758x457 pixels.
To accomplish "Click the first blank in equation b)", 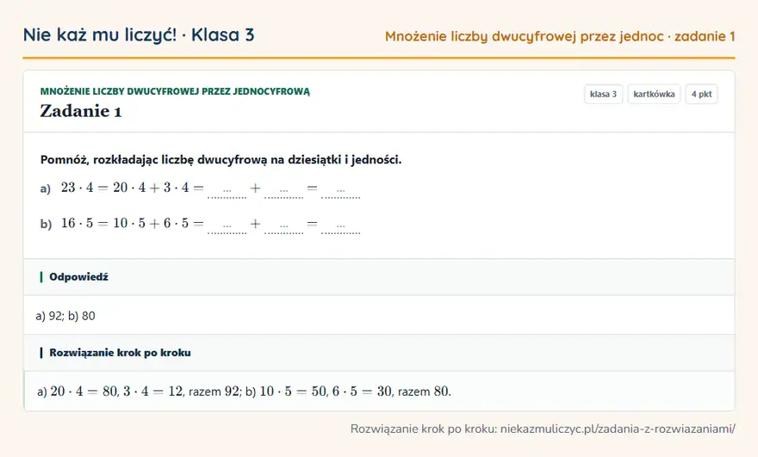I will click(227, 226).
